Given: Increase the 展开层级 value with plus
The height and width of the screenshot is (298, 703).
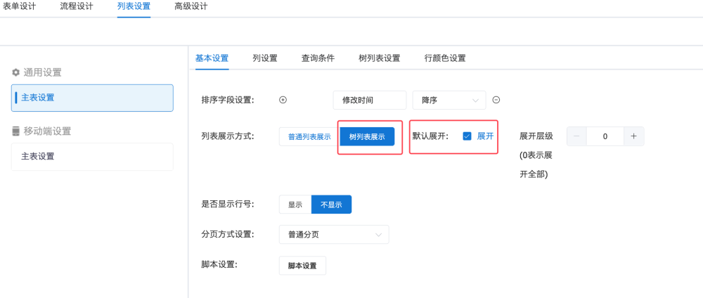Looking at the screenshot, I should [x=633, y=136].
